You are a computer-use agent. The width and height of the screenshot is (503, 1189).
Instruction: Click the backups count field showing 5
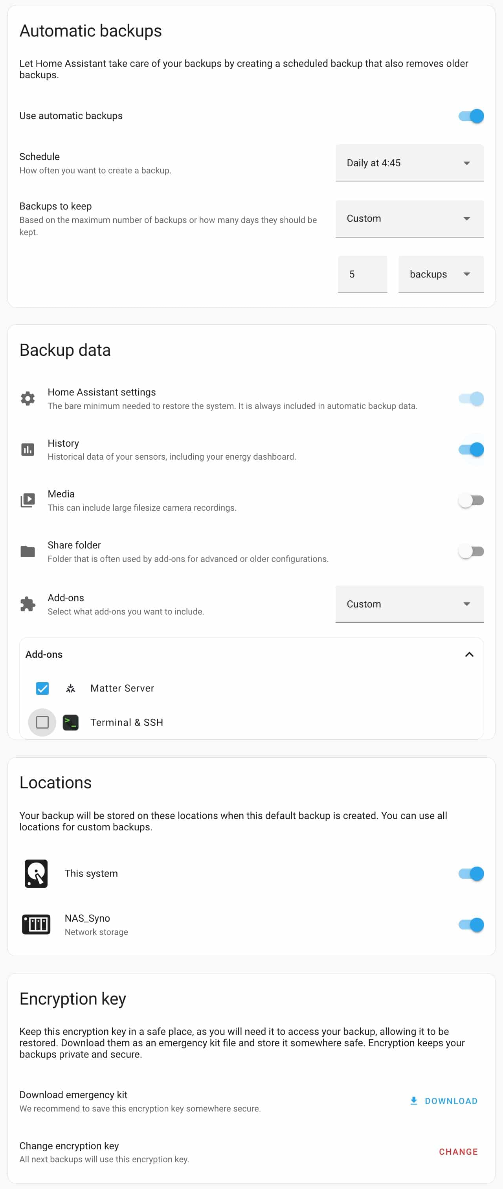(x=362, y=274)
